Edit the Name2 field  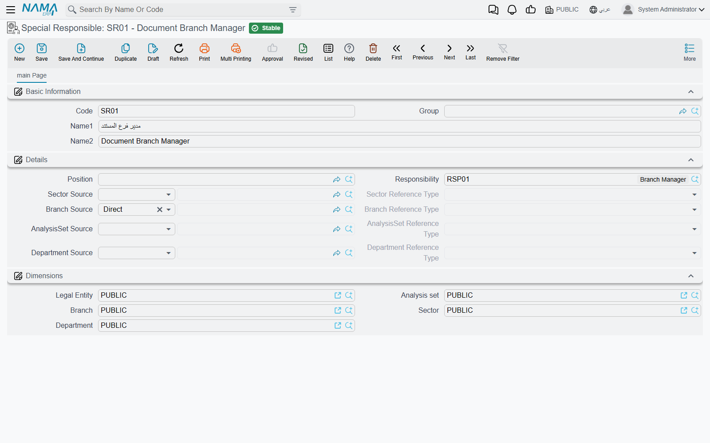pyautogui.click(x=399, y=141)
